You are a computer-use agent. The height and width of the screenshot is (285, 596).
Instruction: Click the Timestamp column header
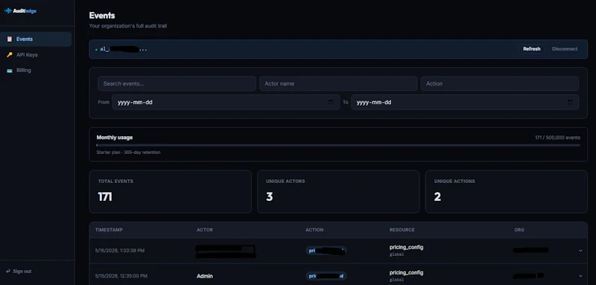[109, 230]
